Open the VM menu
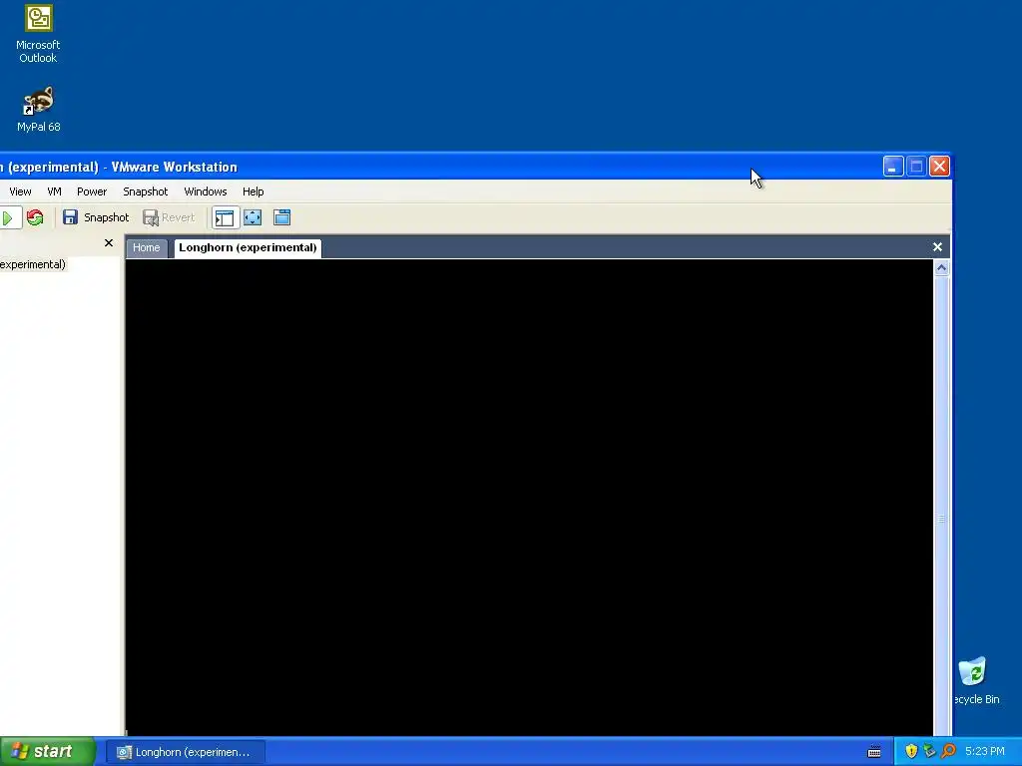Screen dimensions: 1022x766 (x=54, y=191)
